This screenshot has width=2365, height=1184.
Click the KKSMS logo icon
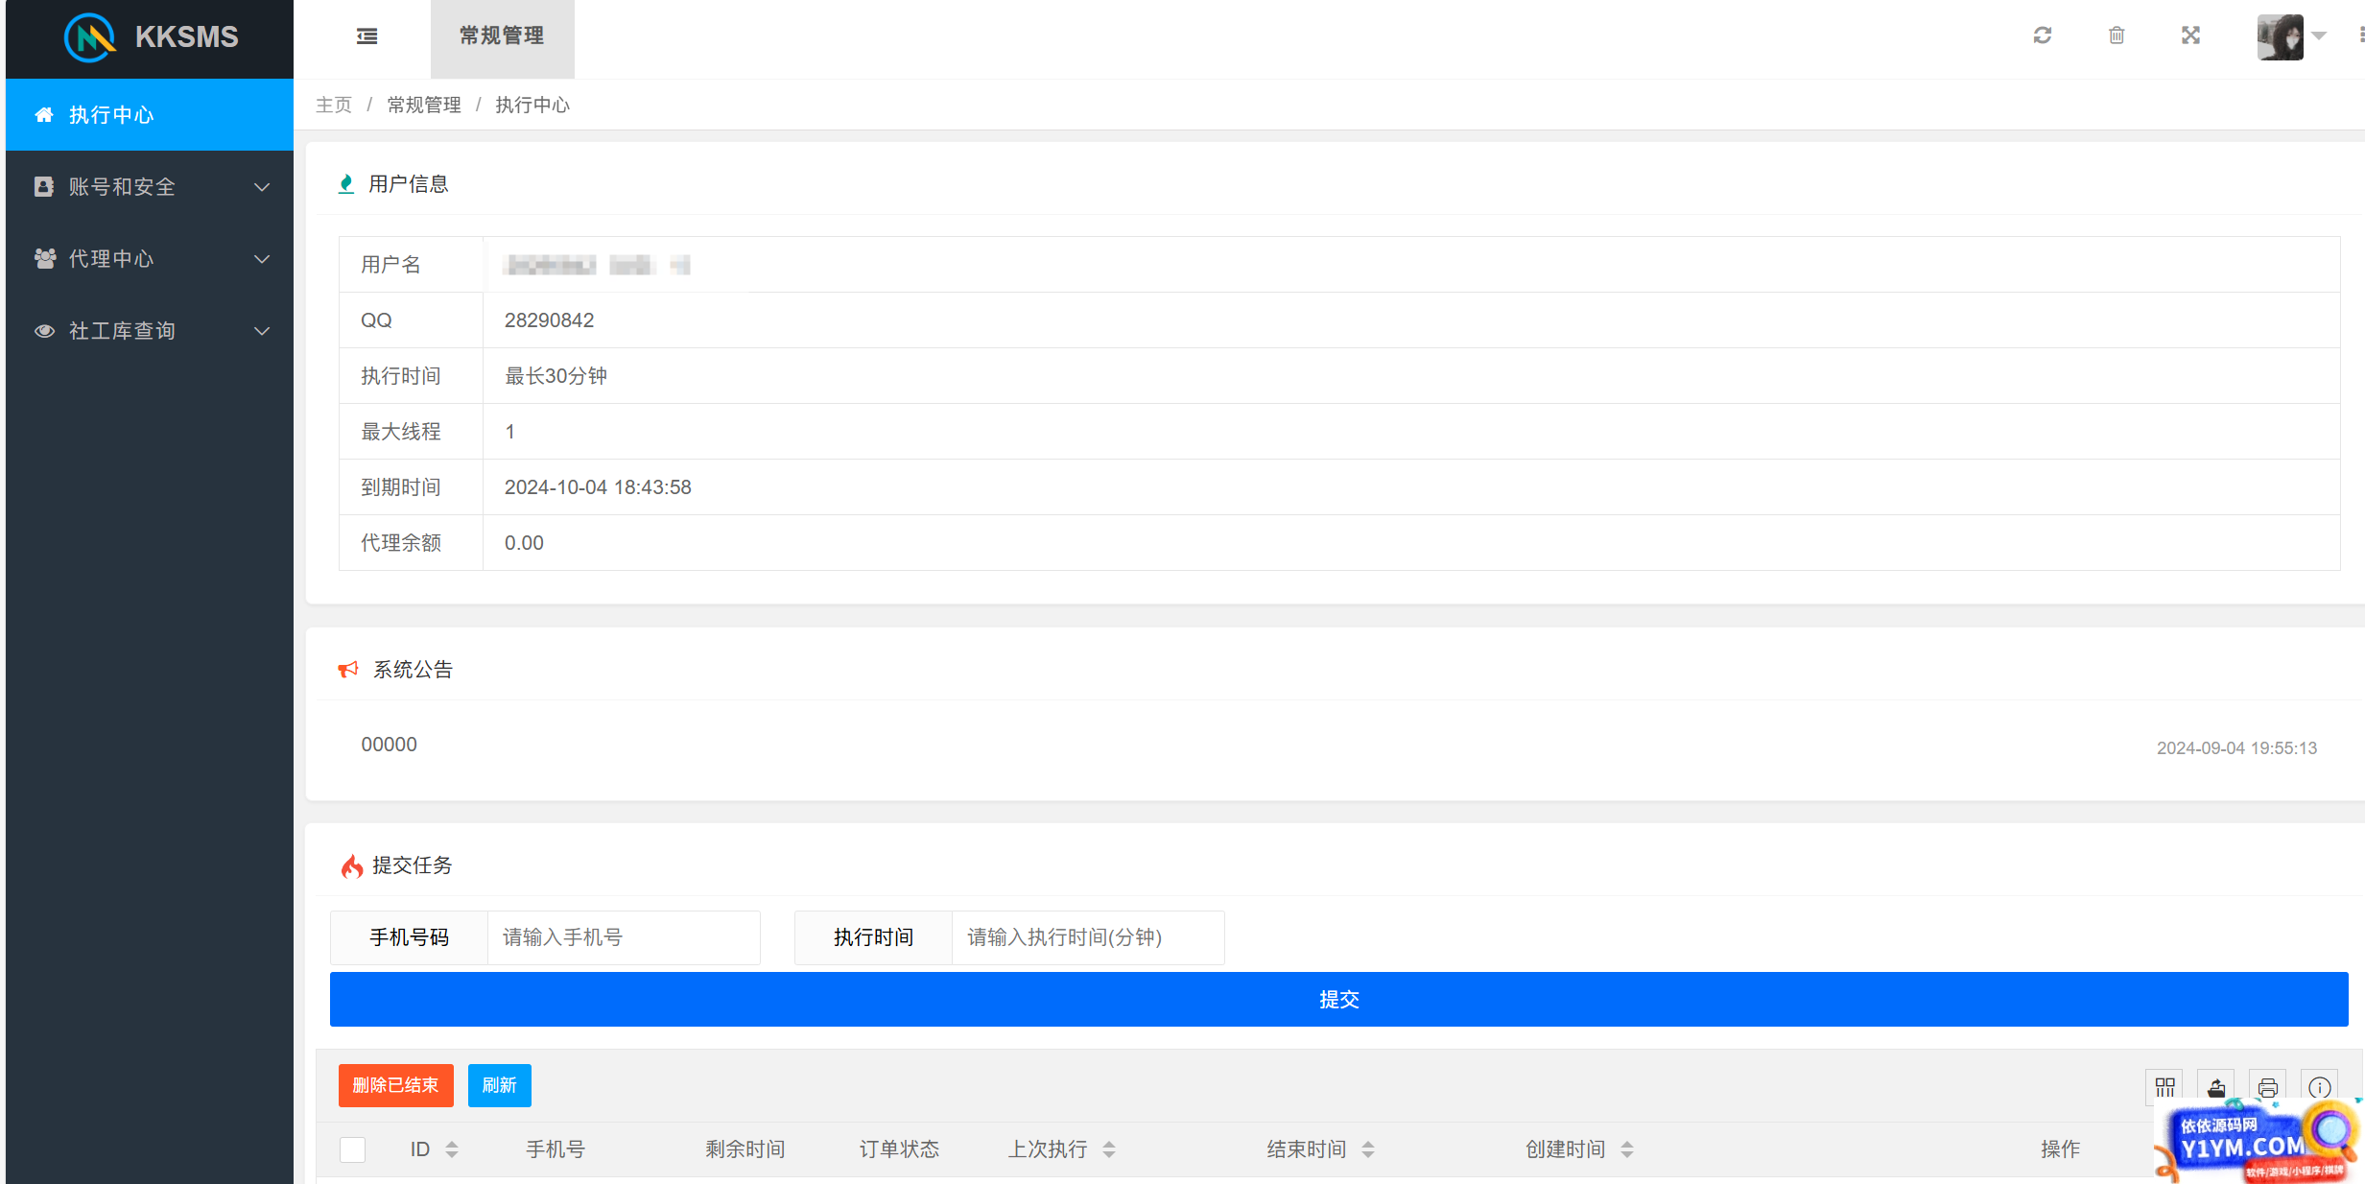tap(89, 37)
